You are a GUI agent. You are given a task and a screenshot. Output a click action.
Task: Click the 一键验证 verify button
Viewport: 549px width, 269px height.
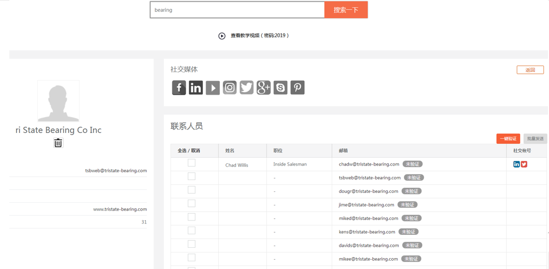(x=508, y=139)
